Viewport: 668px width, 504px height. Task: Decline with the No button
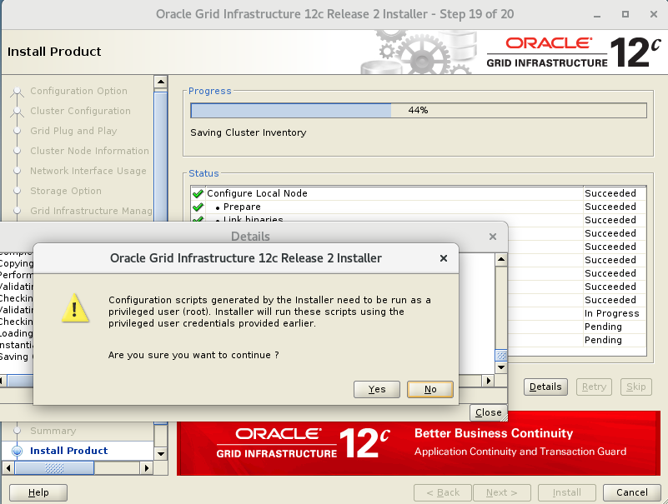[429, 389]
